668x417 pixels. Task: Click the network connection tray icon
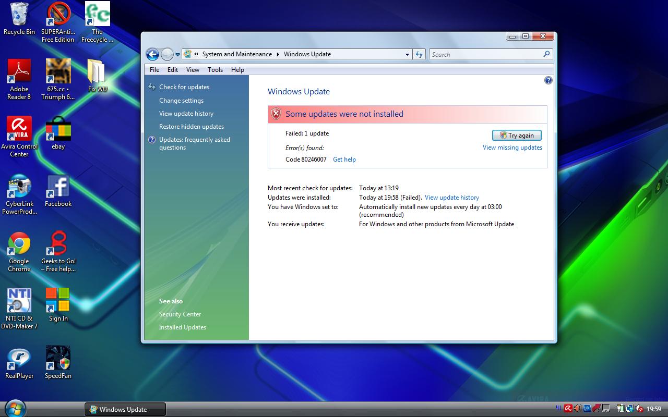[x=630, y=409]
